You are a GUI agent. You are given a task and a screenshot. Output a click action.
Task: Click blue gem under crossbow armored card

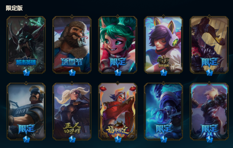tap(210, 73)
